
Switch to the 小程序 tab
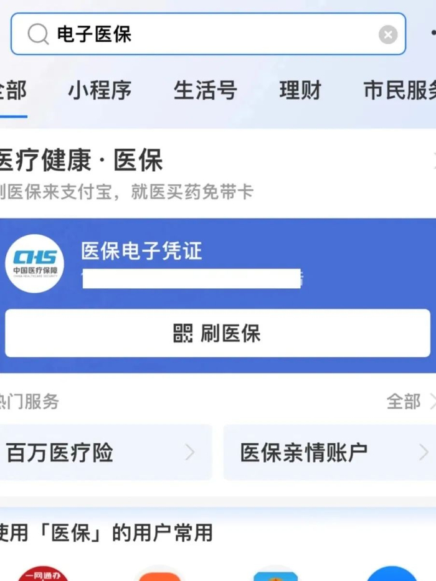pyautogui.click(x=100, y=91)
